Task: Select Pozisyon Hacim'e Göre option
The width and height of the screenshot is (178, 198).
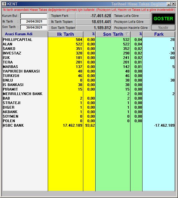Action: [131, 28]
